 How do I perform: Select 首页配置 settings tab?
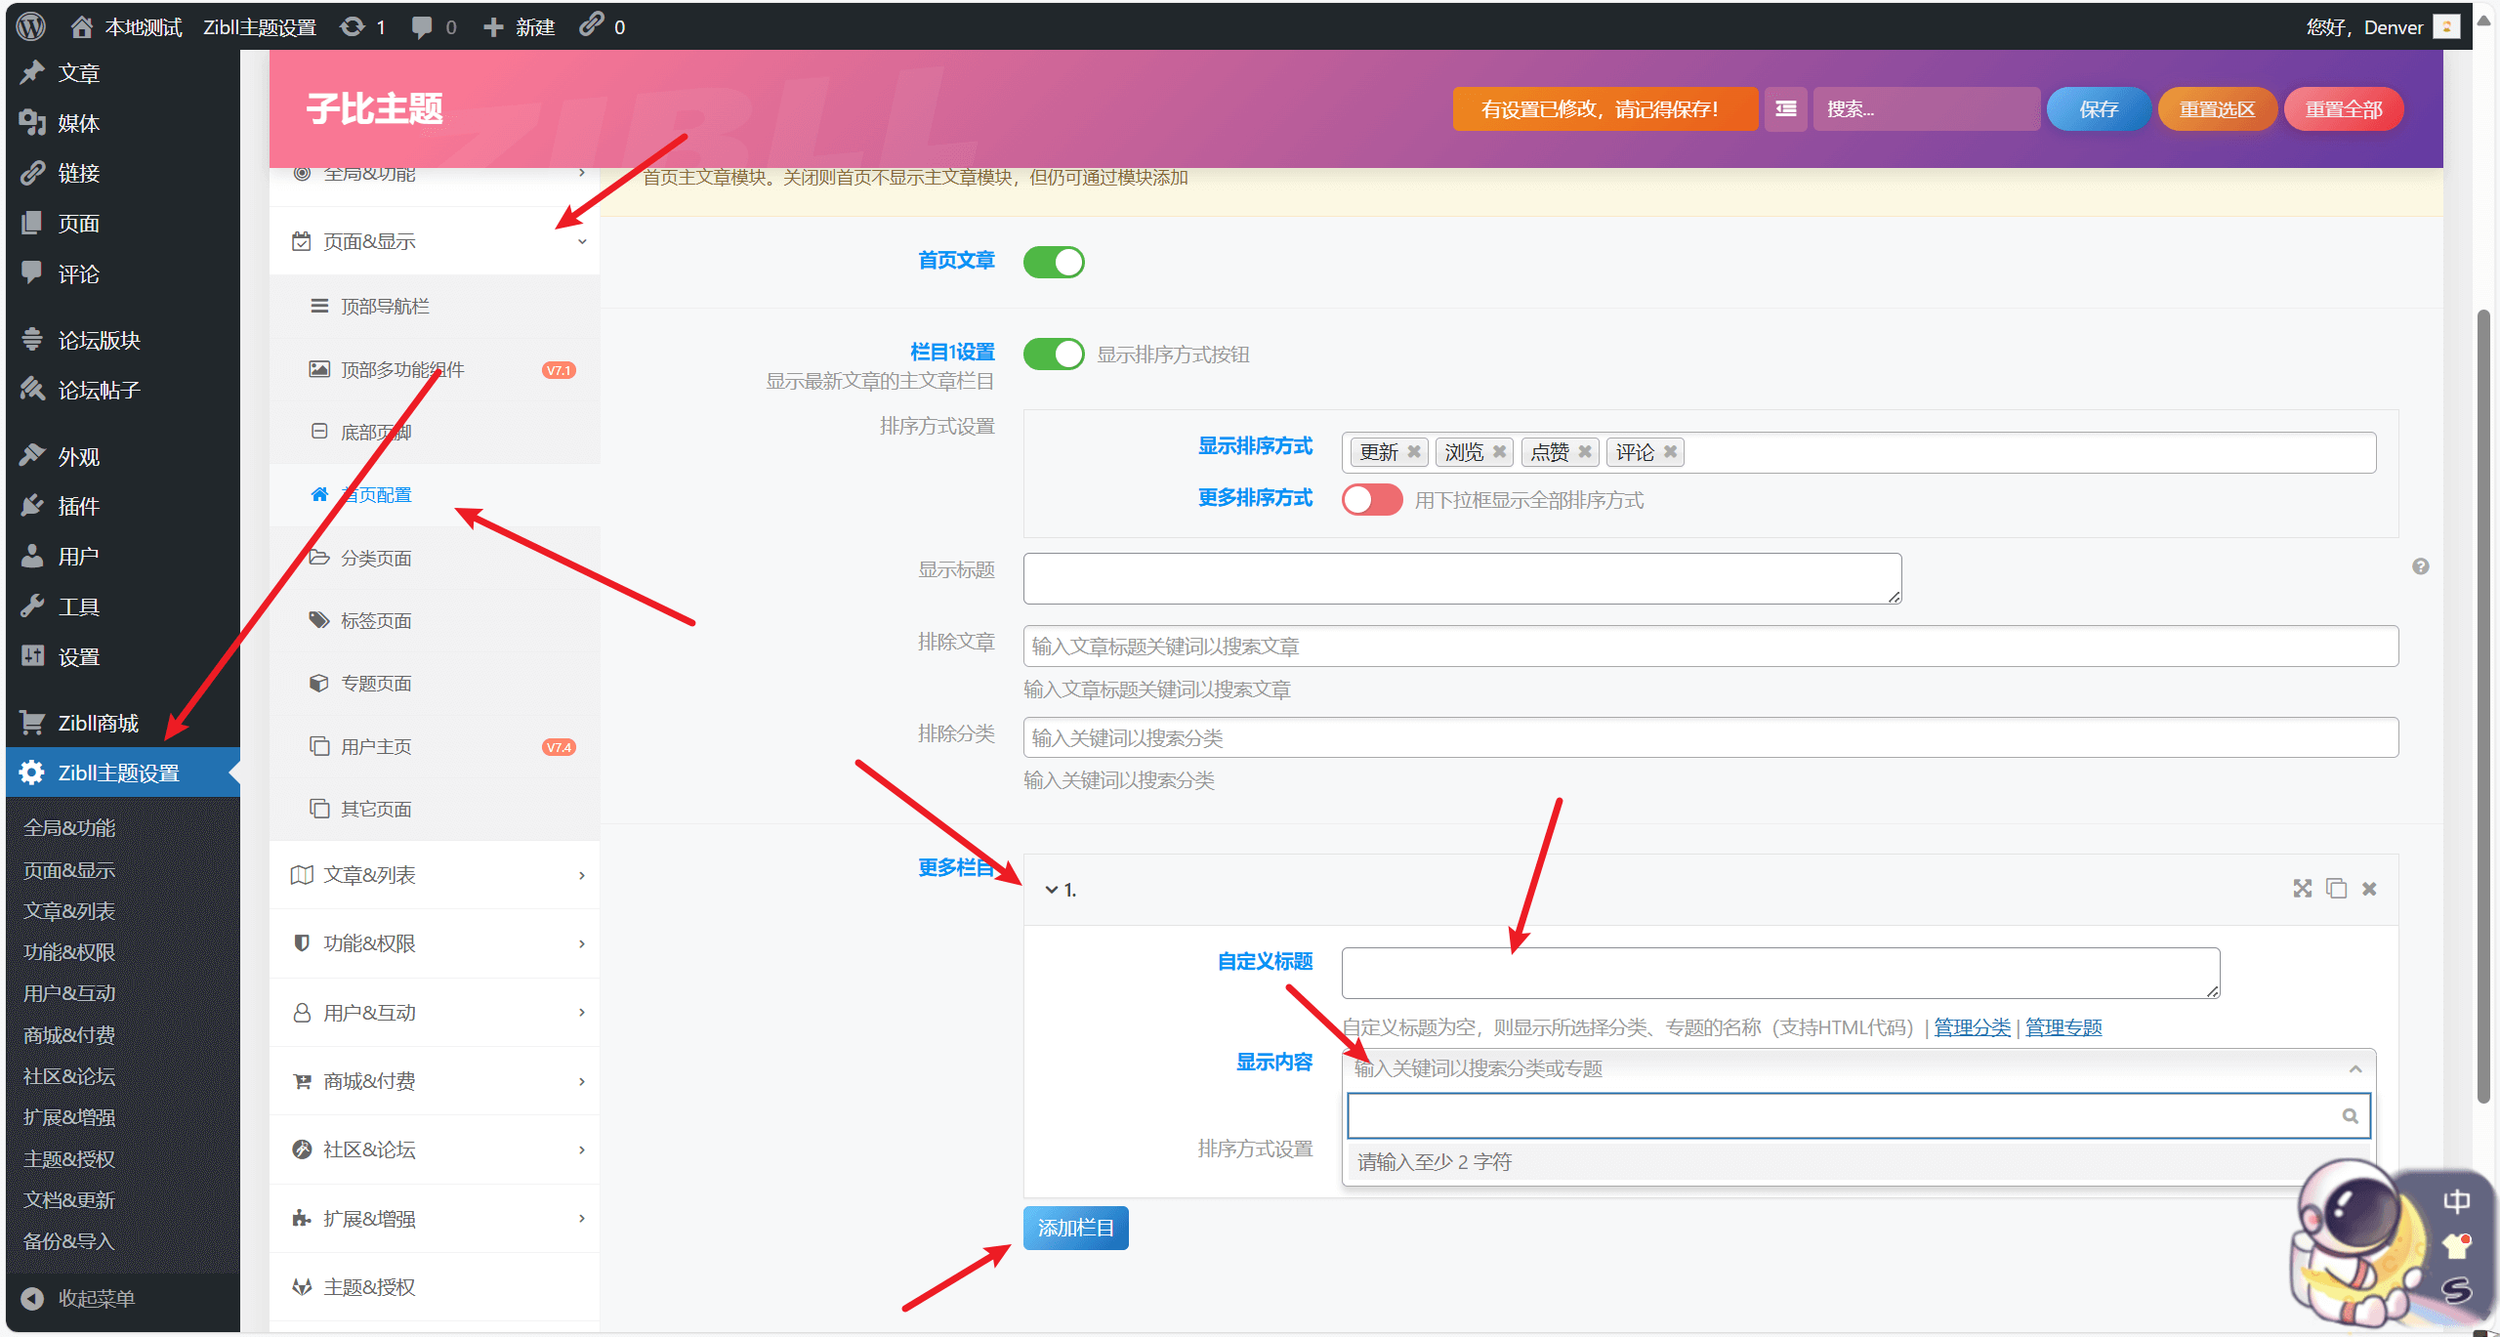[435, 495]
